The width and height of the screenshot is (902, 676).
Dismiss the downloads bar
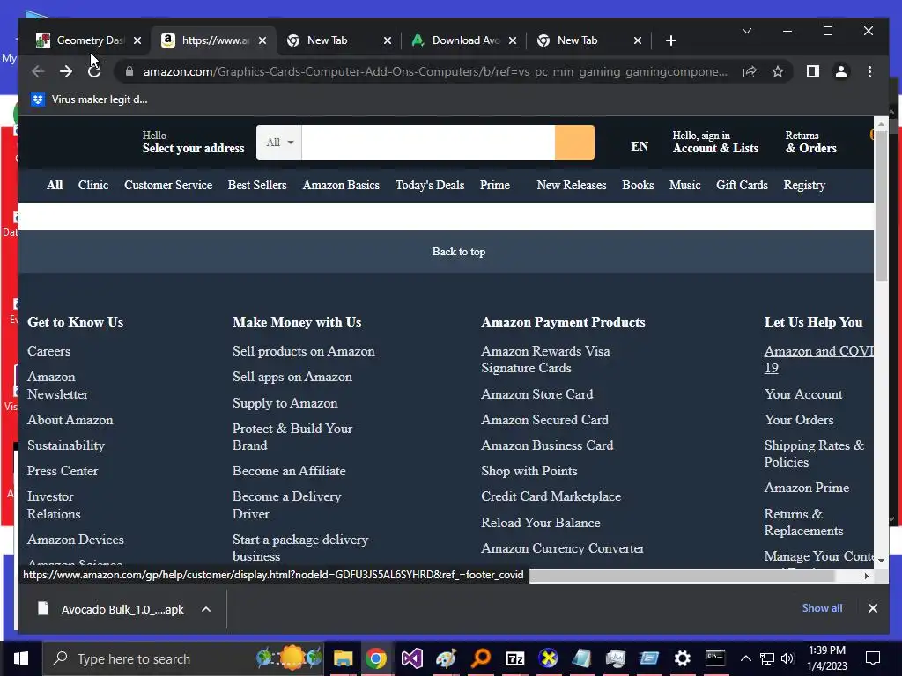(x=873, y=608)
